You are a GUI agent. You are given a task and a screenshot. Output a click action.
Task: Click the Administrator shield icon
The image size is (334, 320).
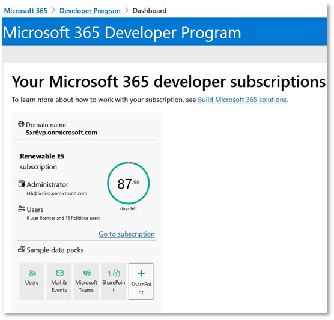[x=22, y=184]
